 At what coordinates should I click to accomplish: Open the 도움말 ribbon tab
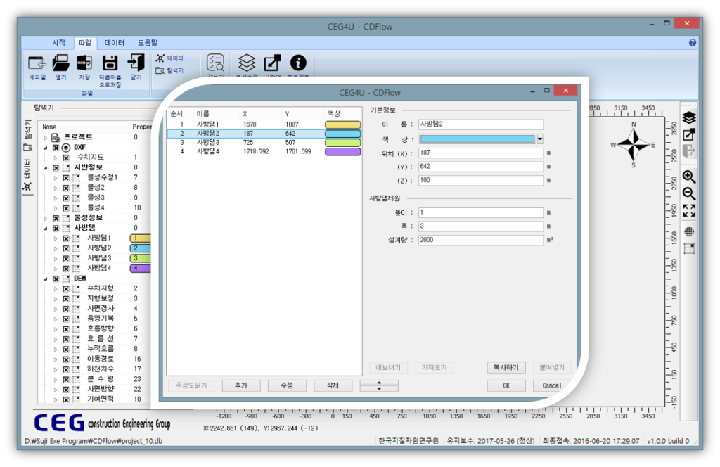click(x=148, y=43)
